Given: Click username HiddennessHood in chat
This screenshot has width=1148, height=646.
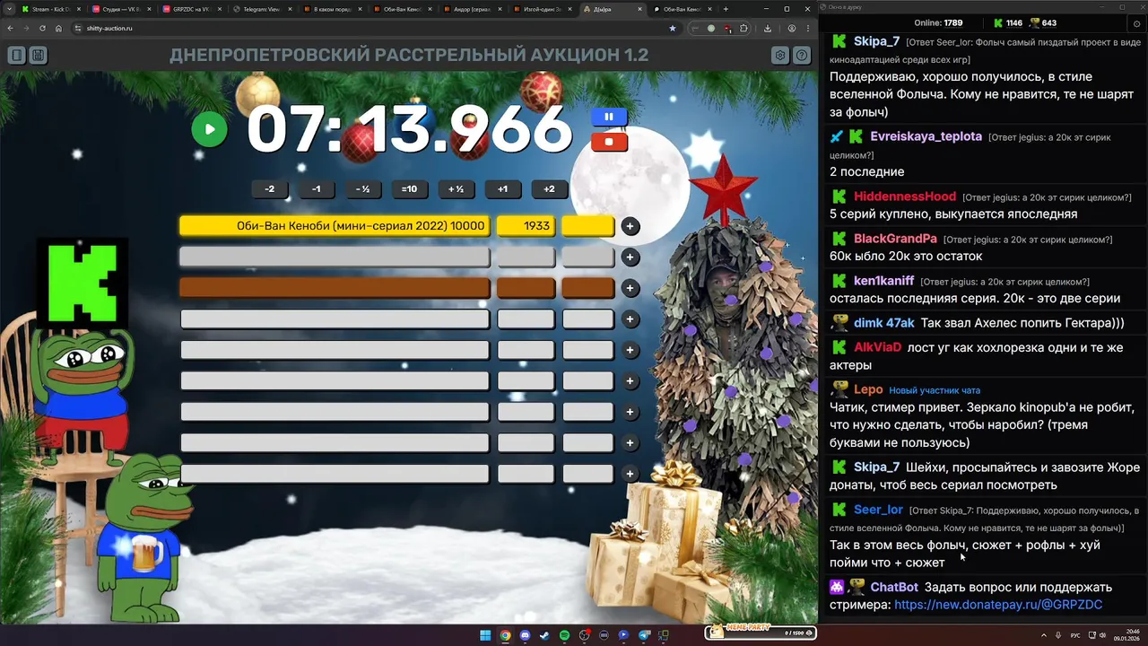Looking at the screenshot, I should 905,196.
